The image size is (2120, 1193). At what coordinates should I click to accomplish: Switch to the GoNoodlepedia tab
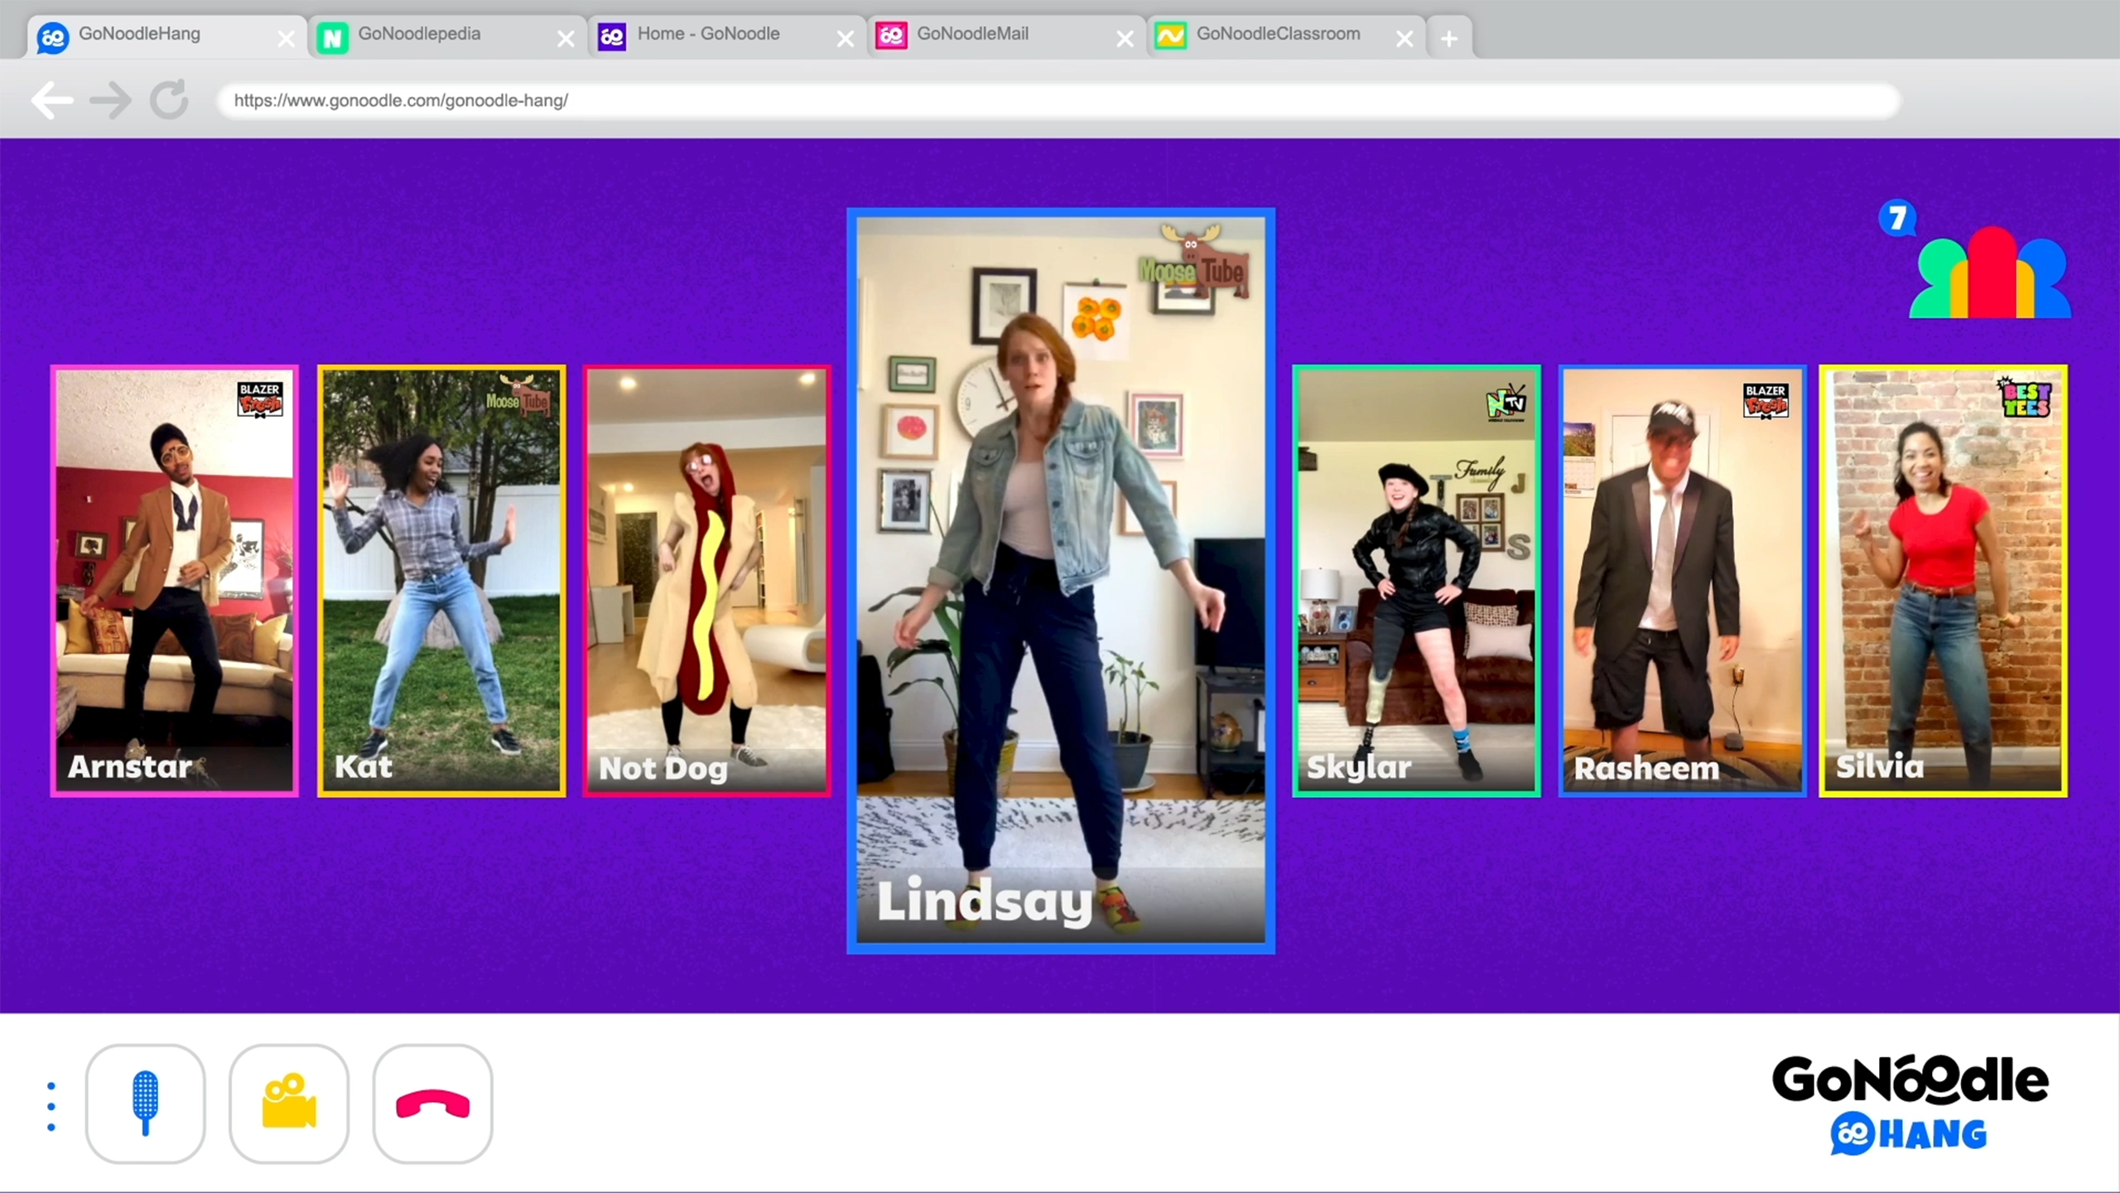coord(419,35)
